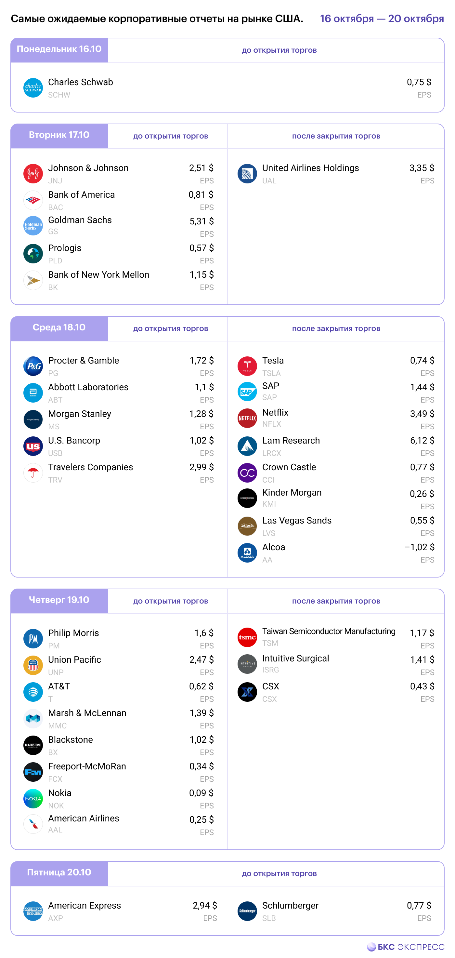Click the Bank of America logo
This screenshot has width=455, height=958.
click(33, 200)
